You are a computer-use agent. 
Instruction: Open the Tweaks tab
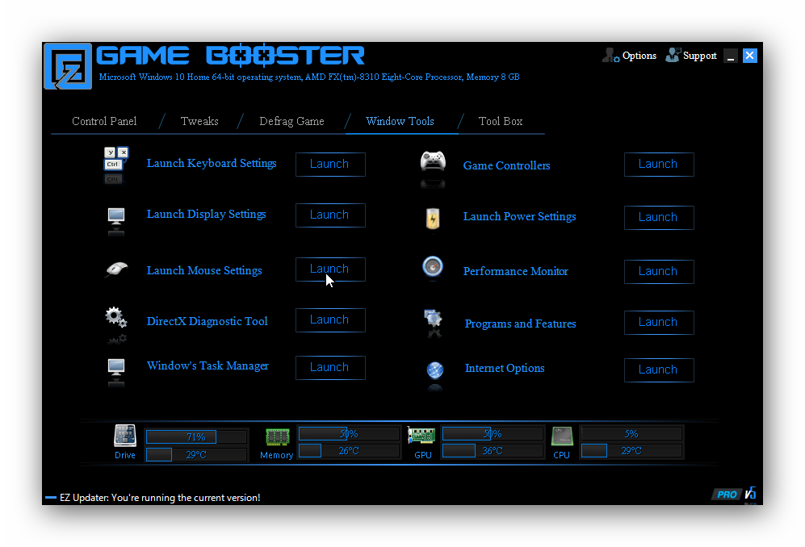[x=199, y=121]
